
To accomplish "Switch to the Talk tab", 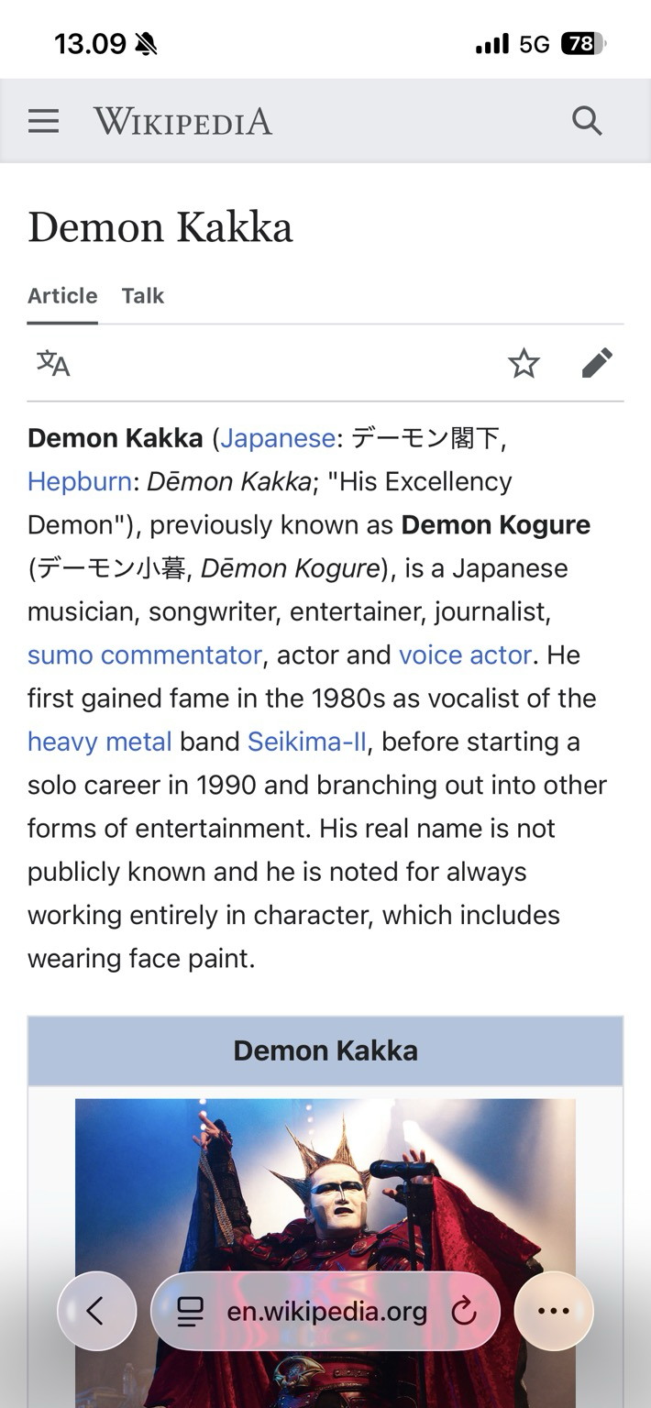I will 142,295.
